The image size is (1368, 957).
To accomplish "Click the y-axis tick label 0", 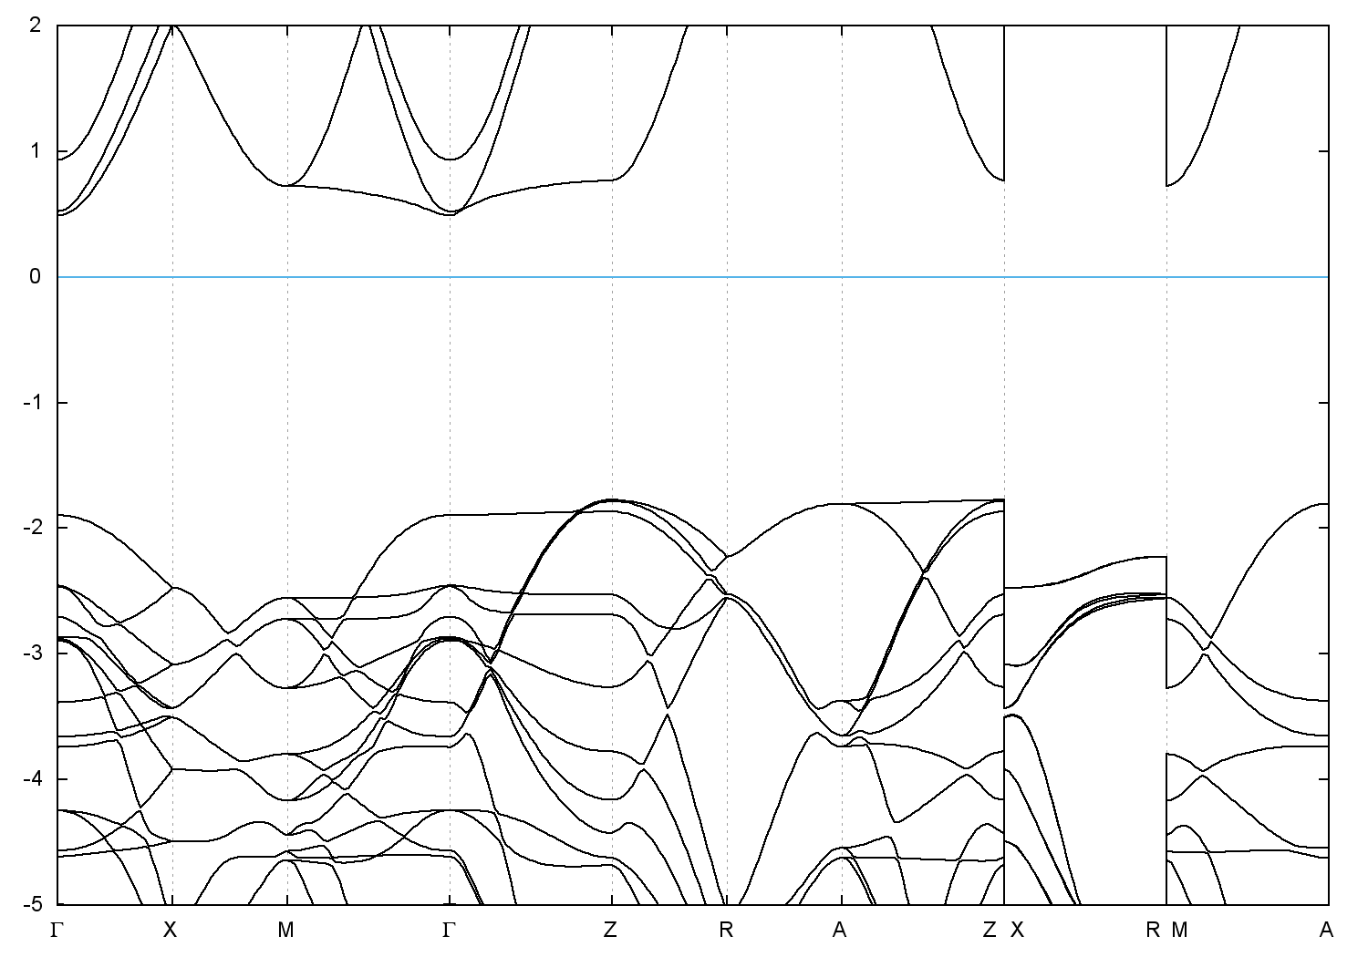I will (x=36, y=276).
